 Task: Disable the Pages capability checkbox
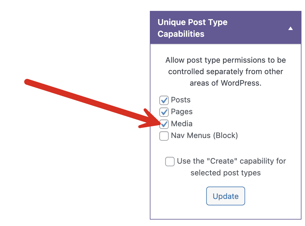164,112
